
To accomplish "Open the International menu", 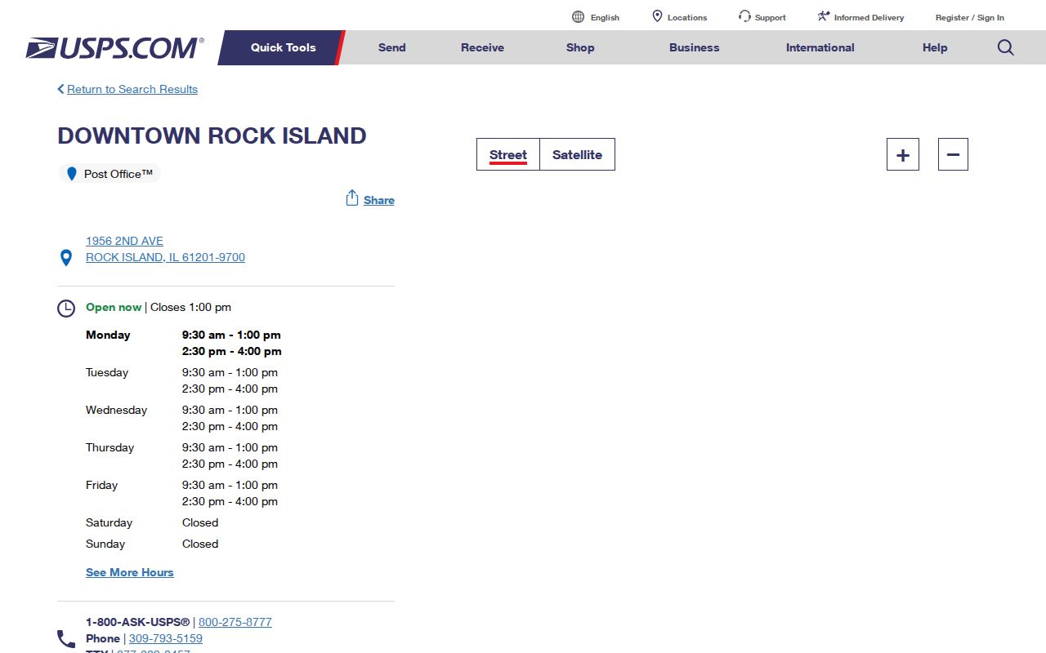I will (x=820, y=47).
